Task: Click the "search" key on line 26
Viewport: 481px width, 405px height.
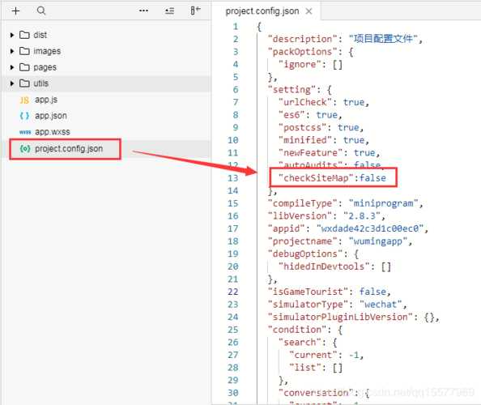Action: point(300,342)
